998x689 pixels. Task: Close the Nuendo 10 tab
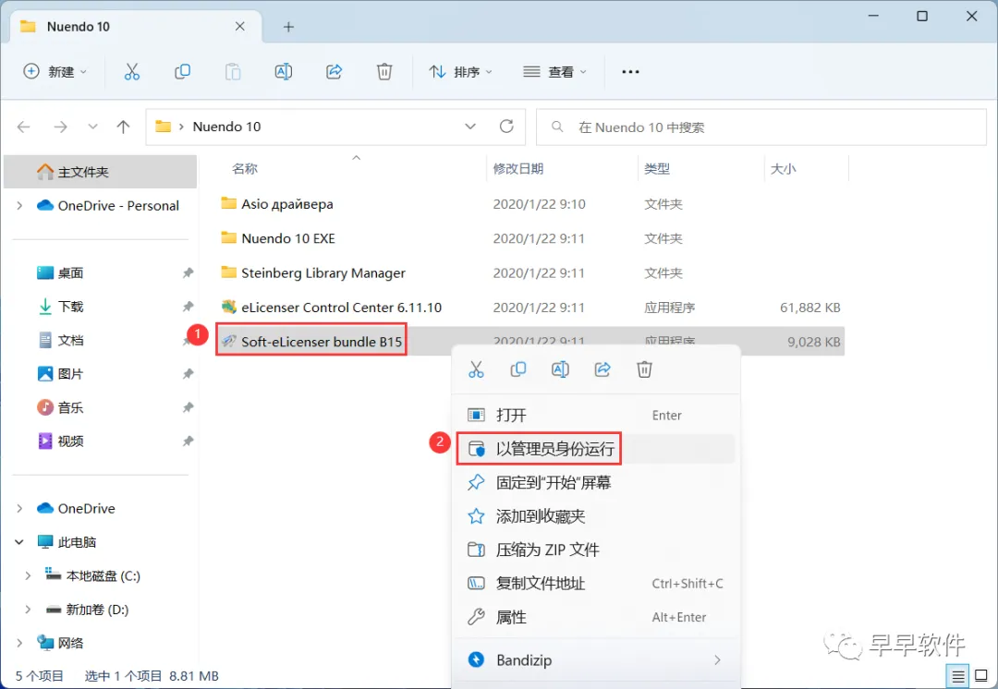[x=240, y=26]
